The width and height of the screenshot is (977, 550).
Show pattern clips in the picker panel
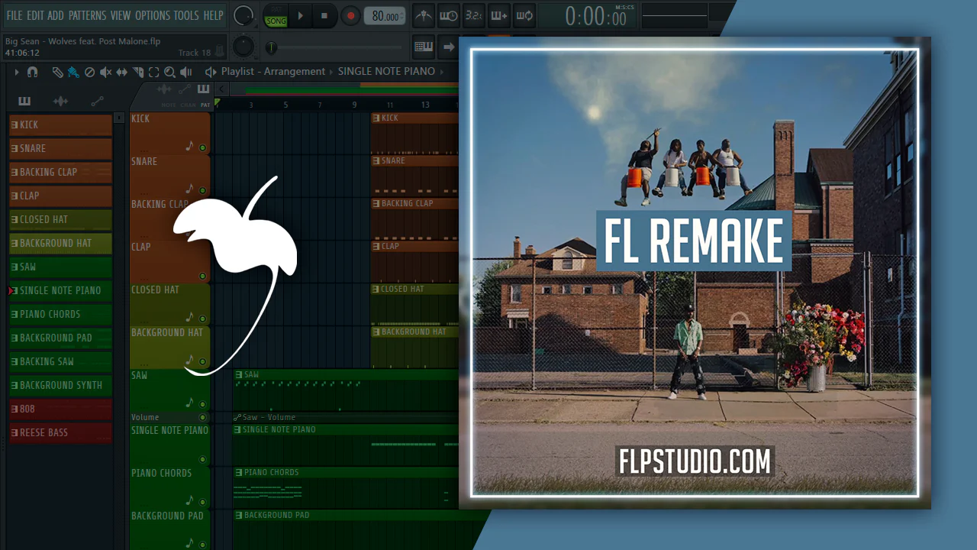tap(24, 101)
